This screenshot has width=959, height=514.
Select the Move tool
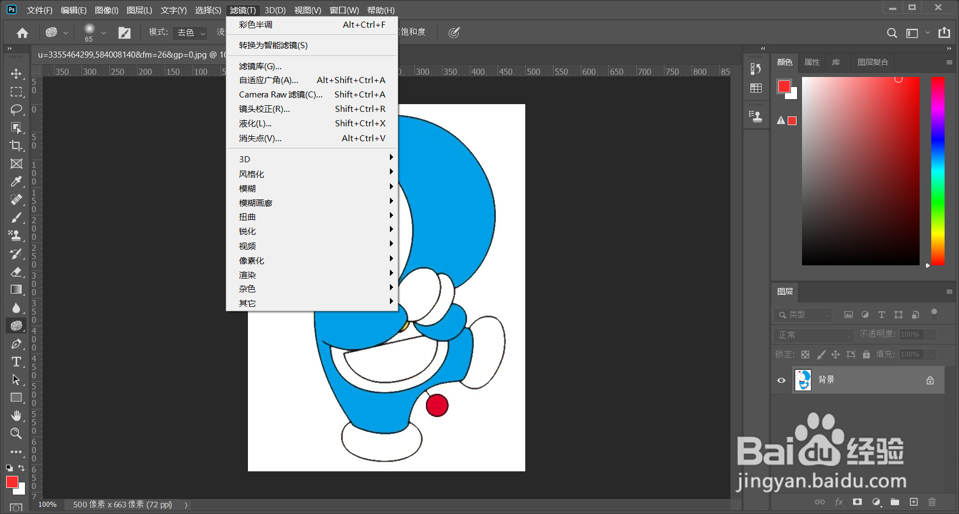pyautogui.click(x=16, y=74)
